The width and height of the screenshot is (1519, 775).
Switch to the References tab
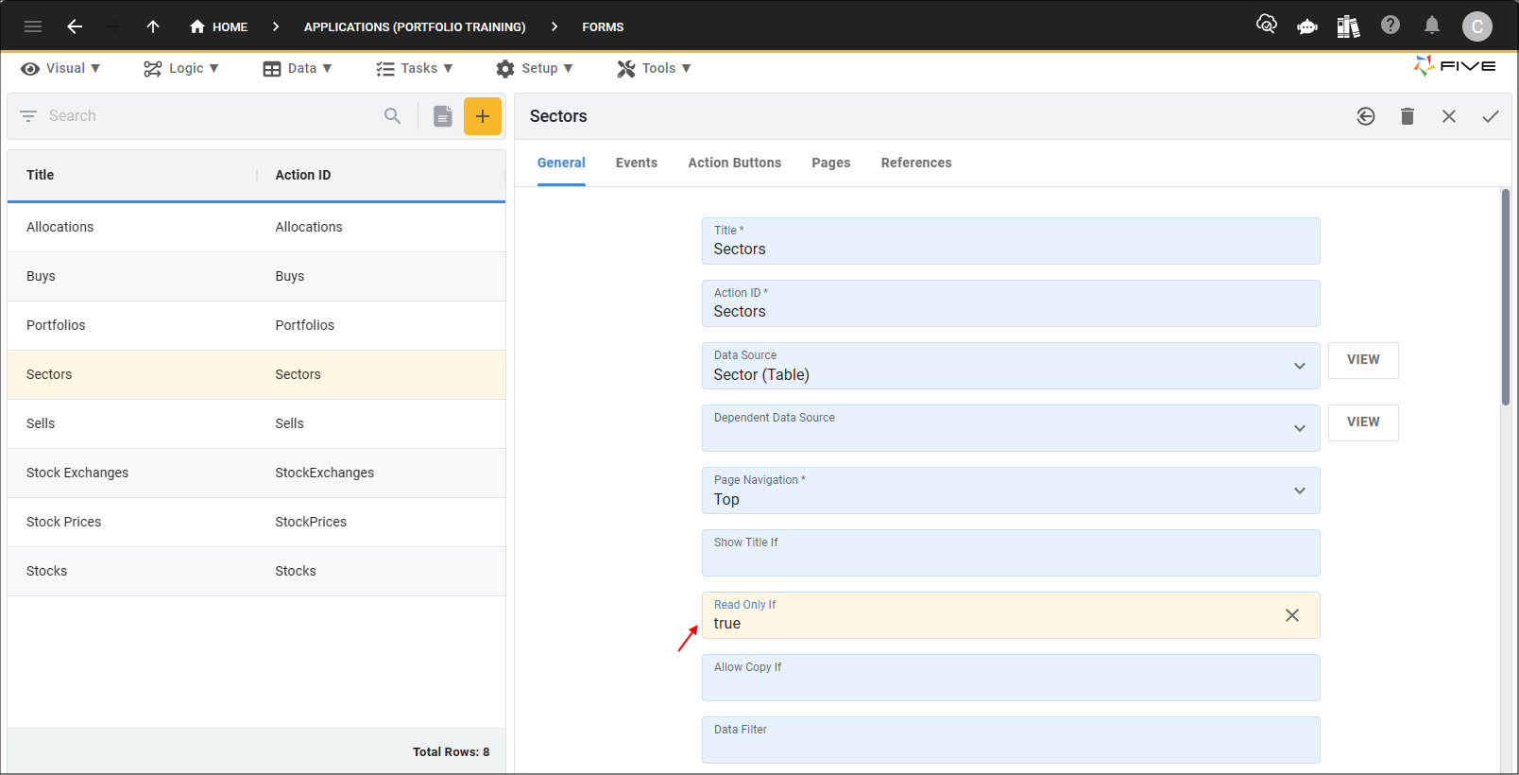(916, 163)
